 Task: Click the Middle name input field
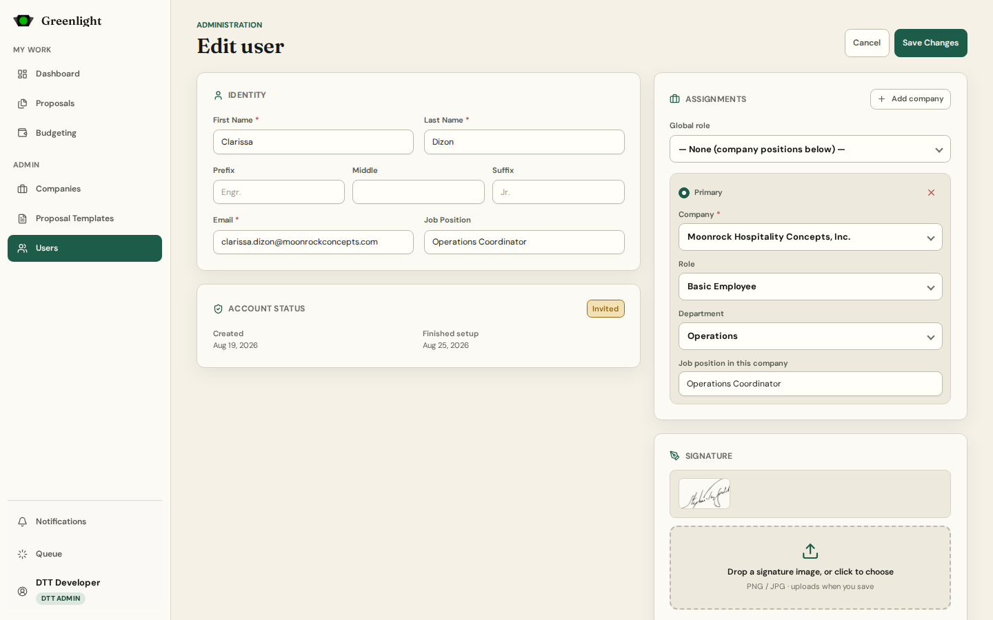click(x=419, y=192)
